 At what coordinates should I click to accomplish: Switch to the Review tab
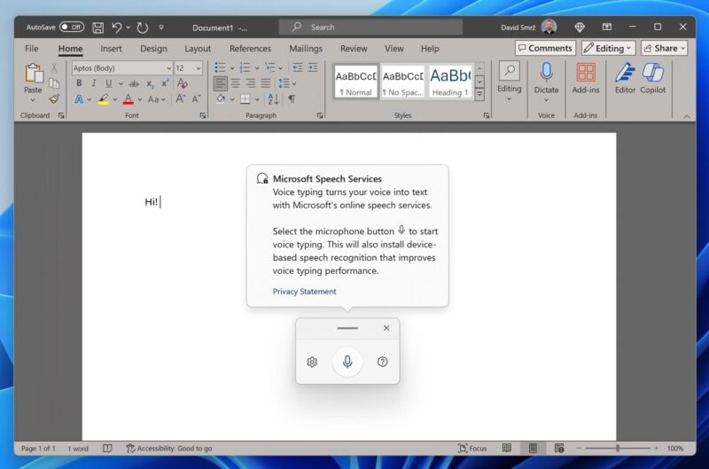click(x=354, y=49)
